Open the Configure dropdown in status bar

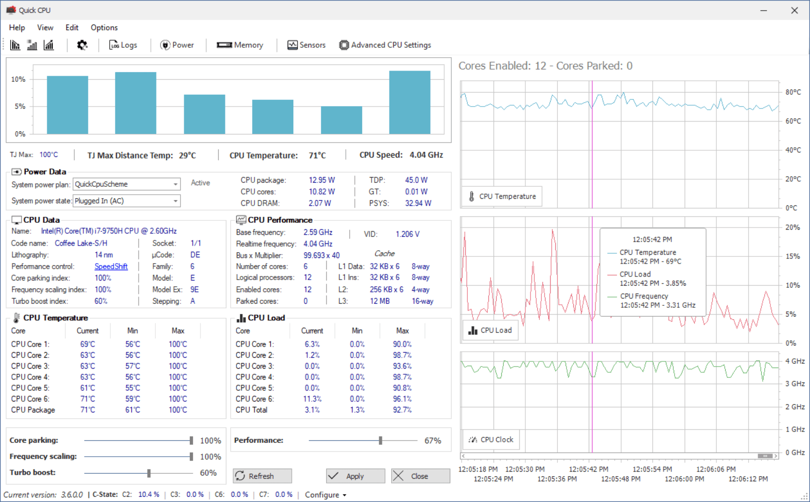point(325,495)
